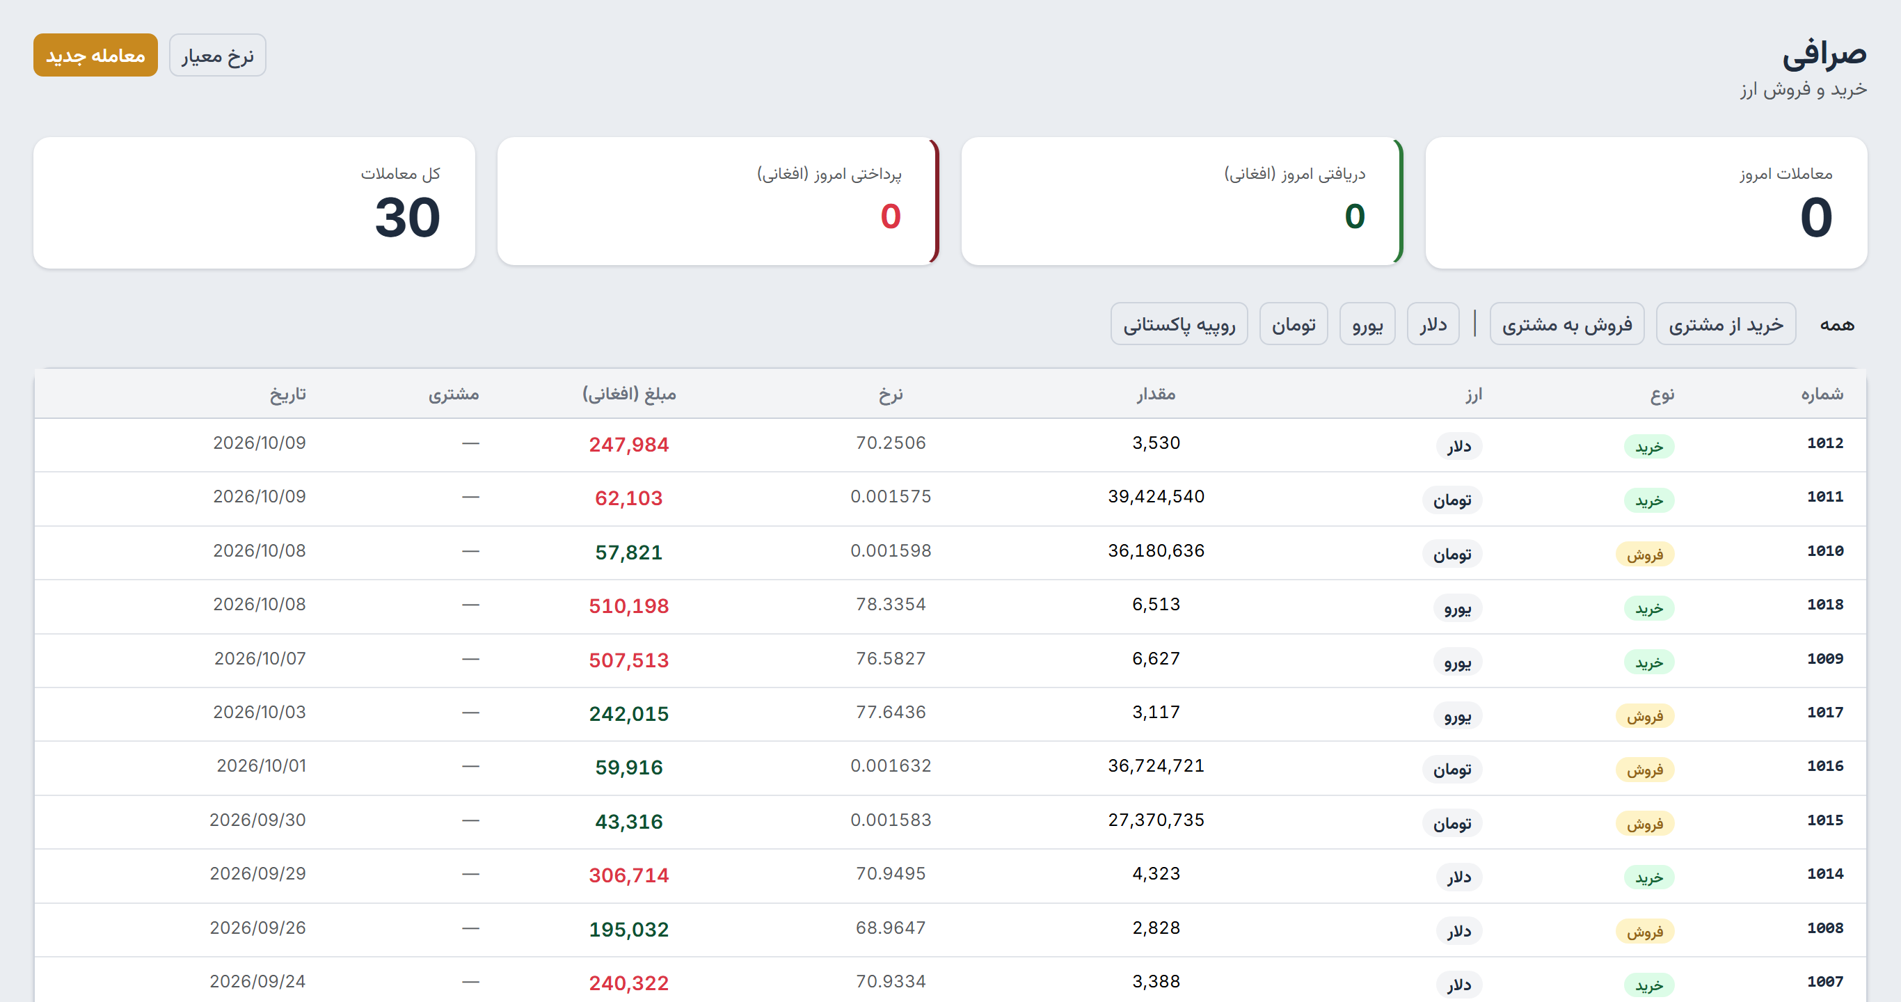Click the دریافتی امروز (افغانی) card
The height and width of the screenshot is (1002, 1901).
tap(1182, 201)
